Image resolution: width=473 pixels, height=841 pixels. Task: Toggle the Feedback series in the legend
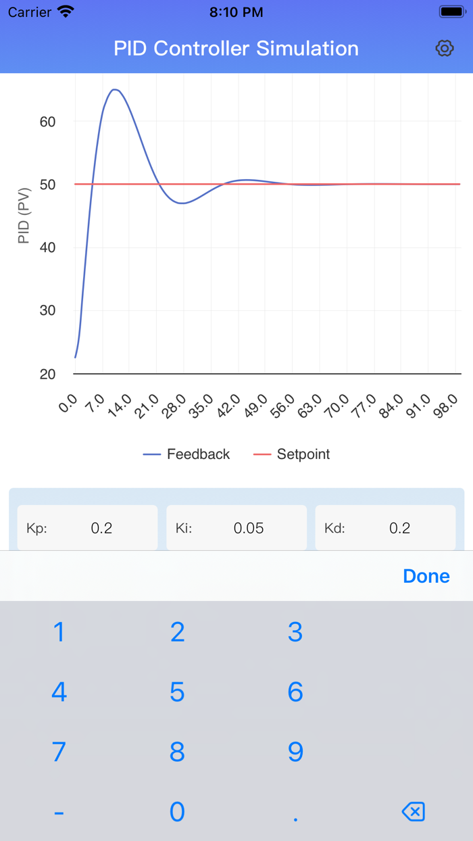pos(186,454)
